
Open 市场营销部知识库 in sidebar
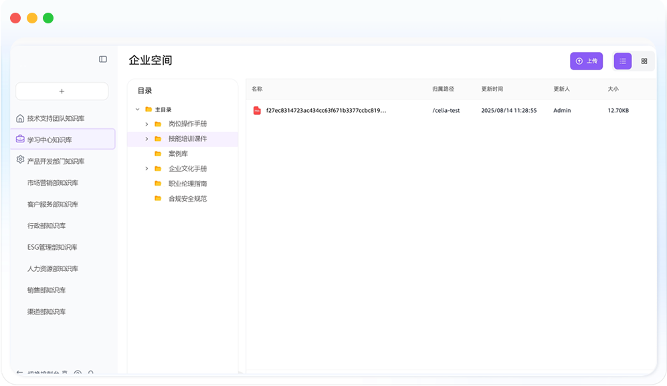coord(53,183)
